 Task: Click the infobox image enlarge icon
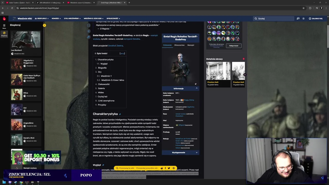[196, 84]
